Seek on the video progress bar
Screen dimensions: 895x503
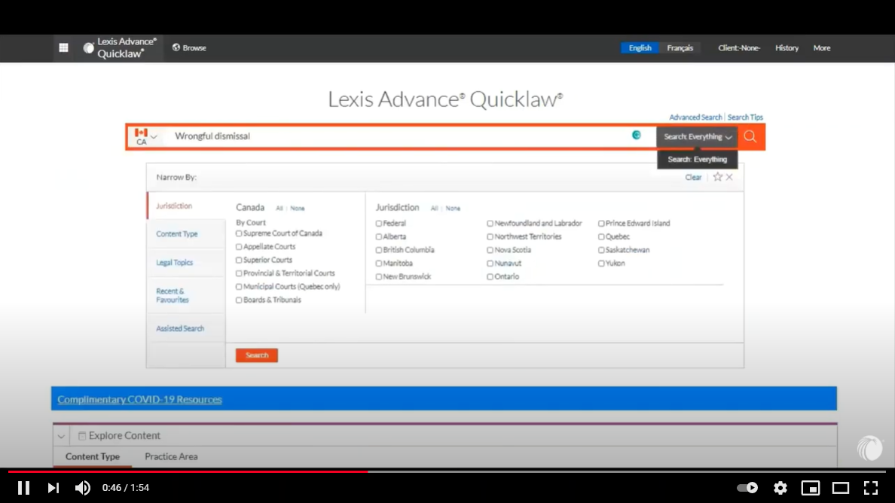click(447, 471)
